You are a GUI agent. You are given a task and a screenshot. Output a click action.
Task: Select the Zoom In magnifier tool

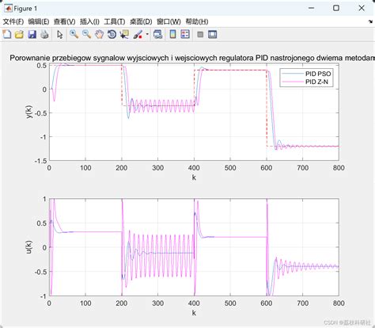coord(74,34)
